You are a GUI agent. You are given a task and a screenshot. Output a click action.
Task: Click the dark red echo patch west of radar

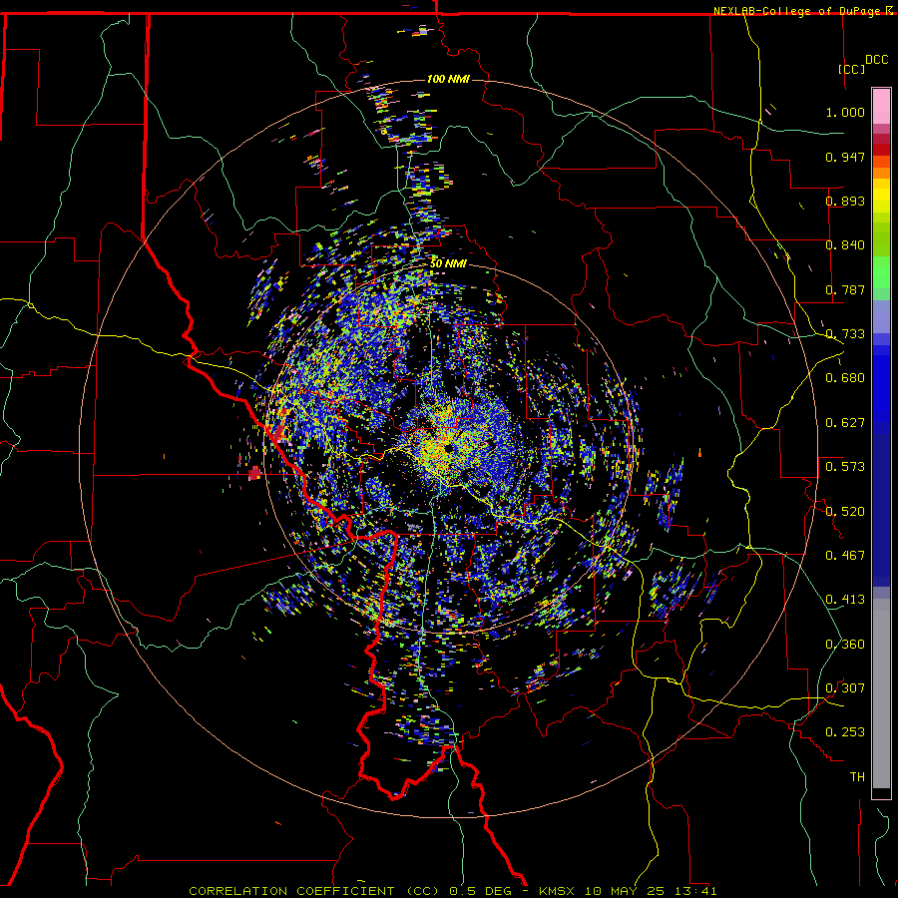(x=254, y=473)
